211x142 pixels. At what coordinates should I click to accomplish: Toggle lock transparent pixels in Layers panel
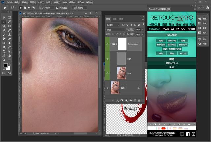coord(113,34)
